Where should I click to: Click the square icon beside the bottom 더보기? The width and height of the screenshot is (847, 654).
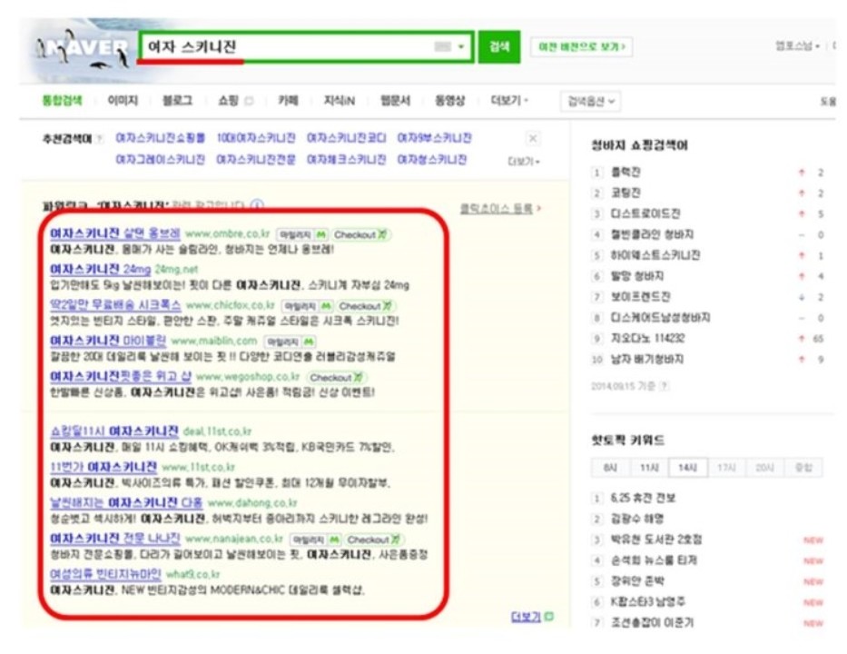549,616
